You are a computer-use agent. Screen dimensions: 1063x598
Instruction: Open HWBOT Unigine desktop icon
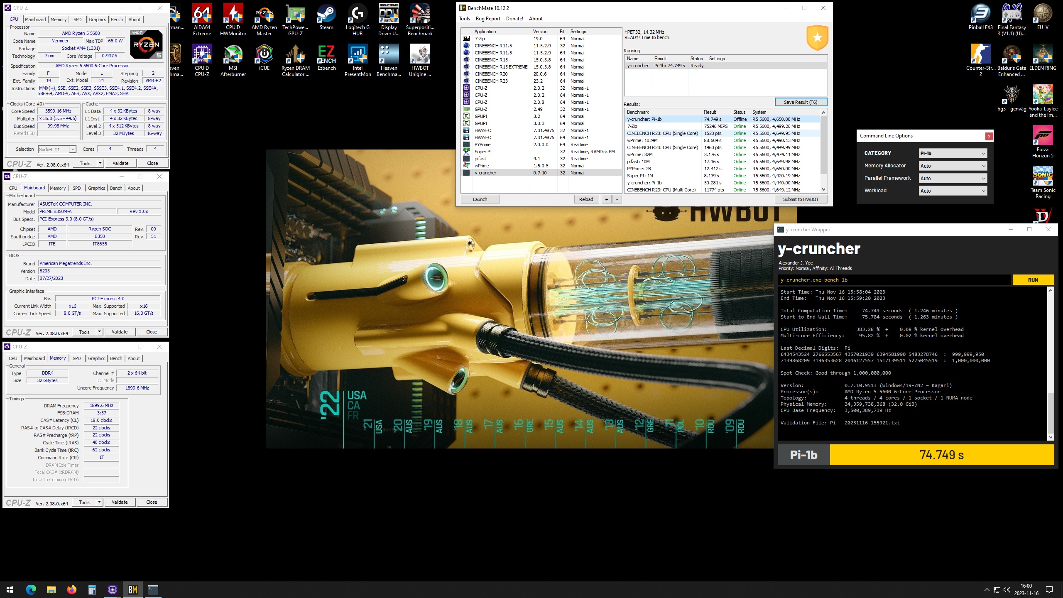[420, 60]
